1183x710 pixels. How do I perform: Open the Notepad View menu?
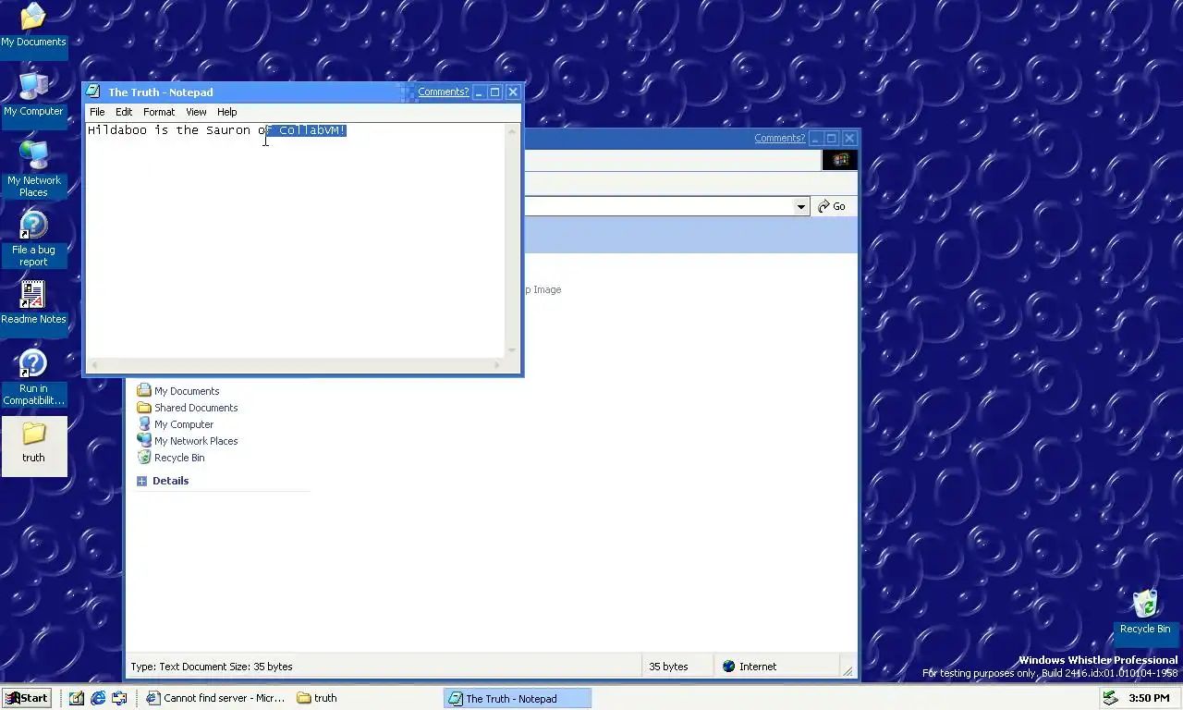pos(196,112)
